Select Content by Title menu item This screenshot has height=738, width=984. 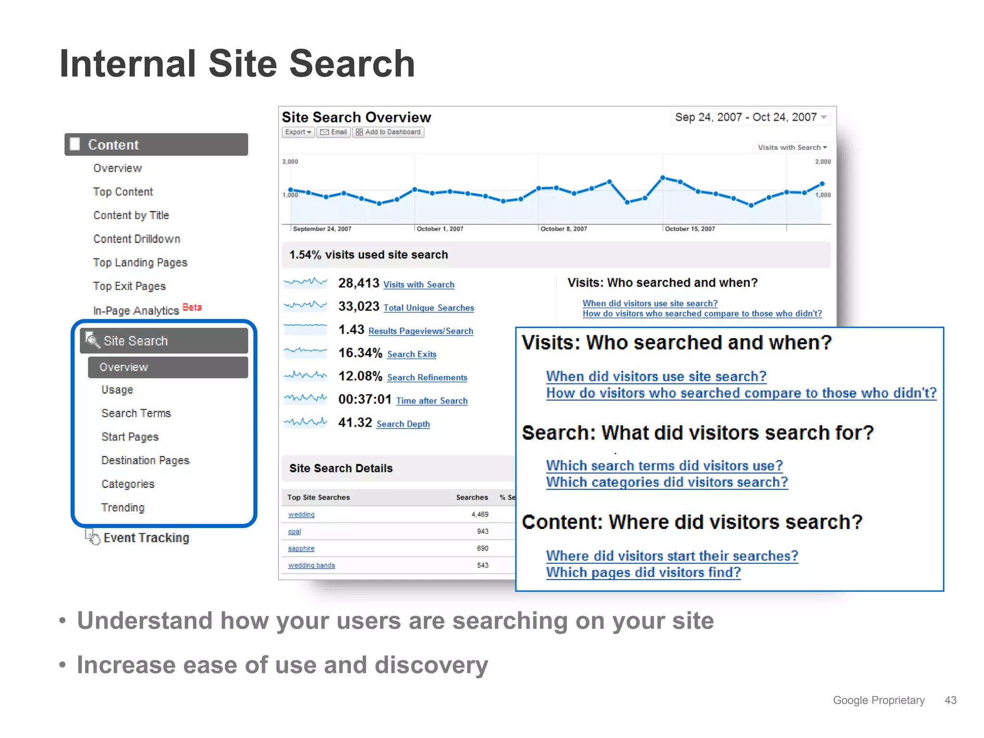[x=131, y=215]
